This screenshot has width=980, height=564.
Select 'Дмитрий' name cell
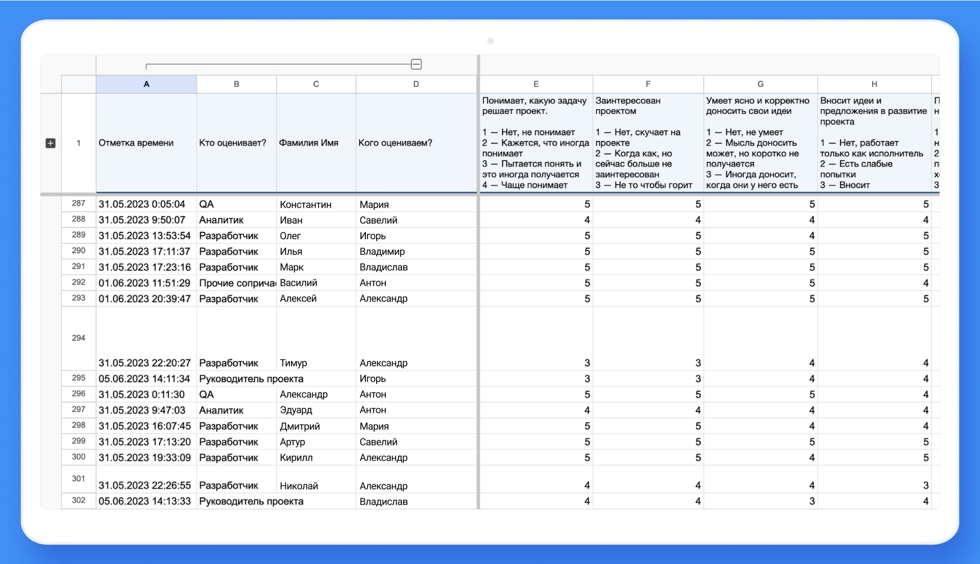tap(316, 426)
